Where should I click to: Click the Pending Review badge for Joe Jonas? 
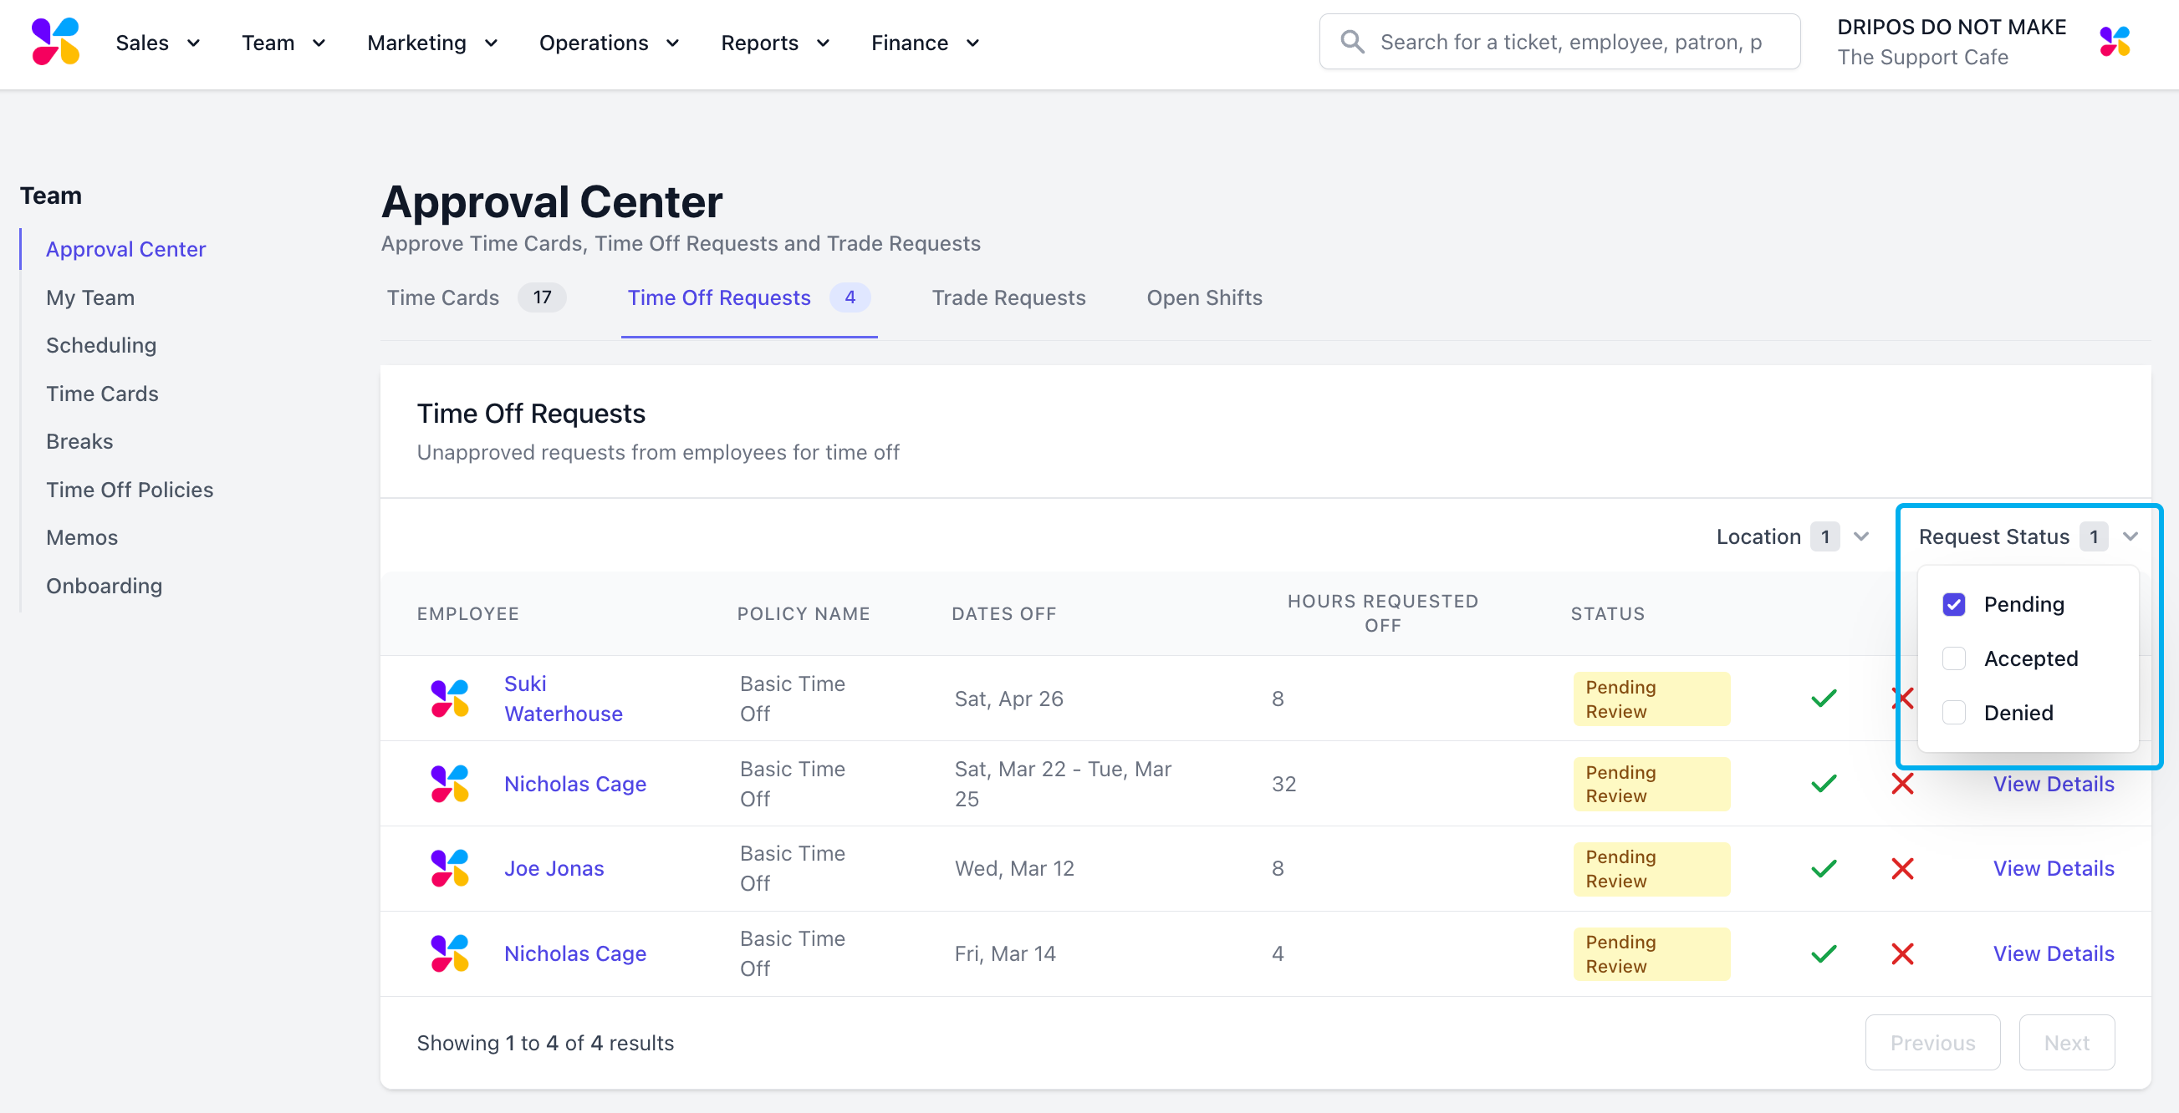tap(1651, 868)
